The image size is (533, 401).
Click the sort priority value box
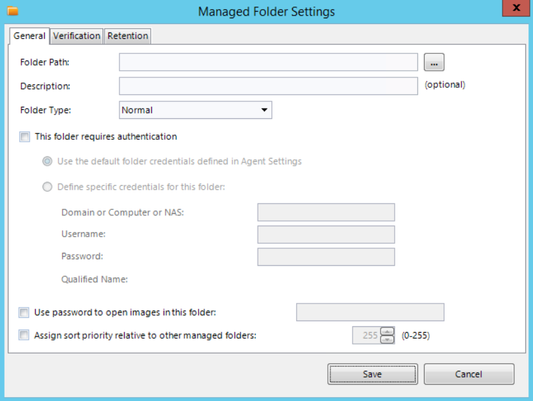[369, 335]
